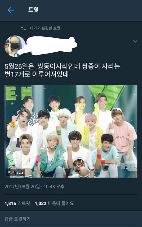Click the audio level bars on the video
Image resolution: width=142 pixels, height=227 pixels.
[20, 173]
